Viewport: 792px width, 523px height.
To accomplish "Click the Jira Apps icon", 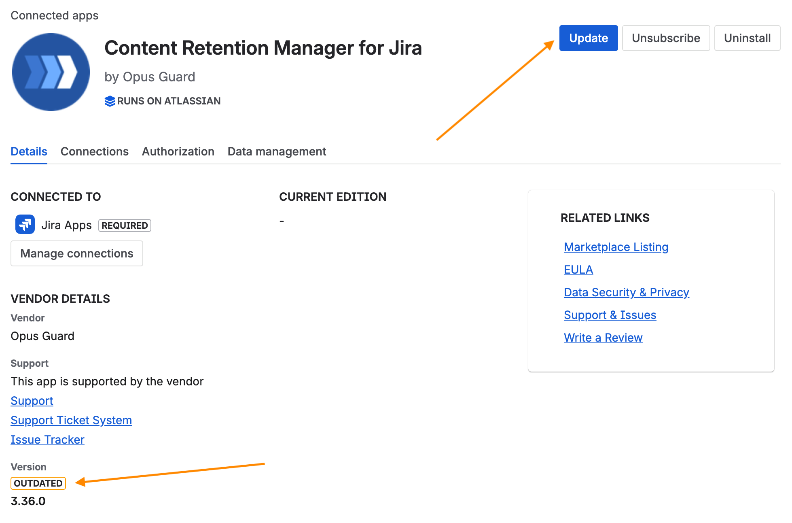I will [x=25, y=224].
